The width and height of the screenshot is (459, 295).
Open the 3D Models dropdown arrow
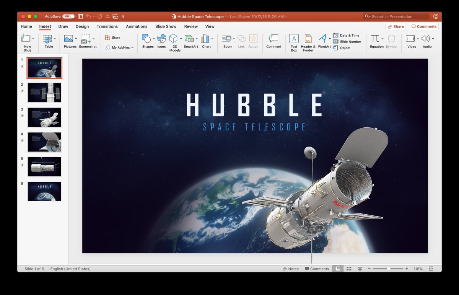pyautogui.click(x=180, y=39)
